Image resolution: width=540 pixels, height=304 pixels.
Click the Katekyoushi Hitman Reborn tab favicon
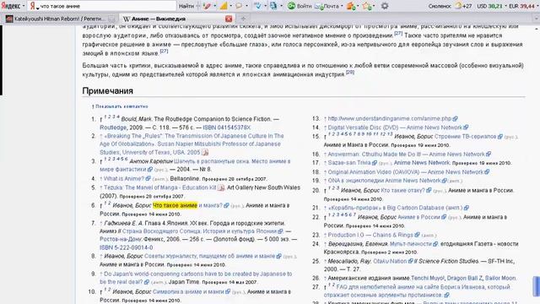tap(9, 19)
